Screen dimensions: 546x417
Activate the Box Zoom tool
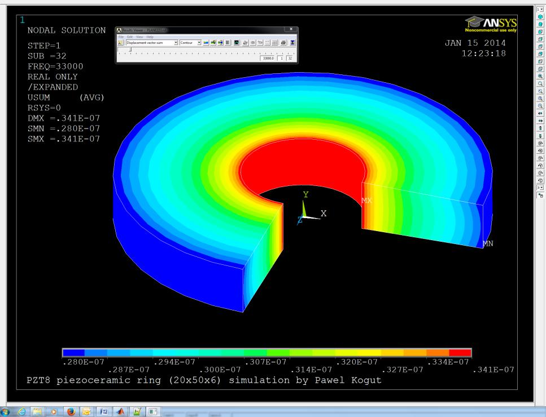click(540, 84)
